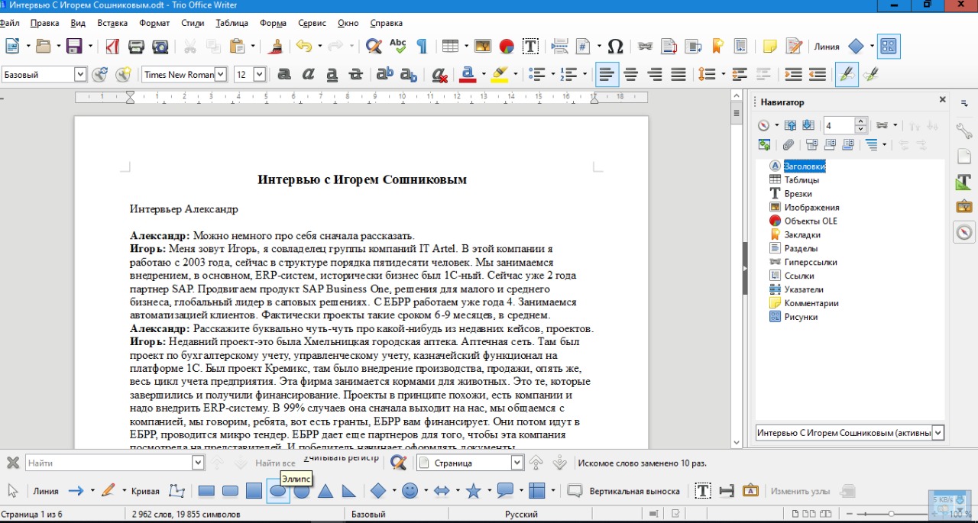The height and width of the screenshot is (523, 978).
Task: Open the Файл menu
Action: click(10, 23)
